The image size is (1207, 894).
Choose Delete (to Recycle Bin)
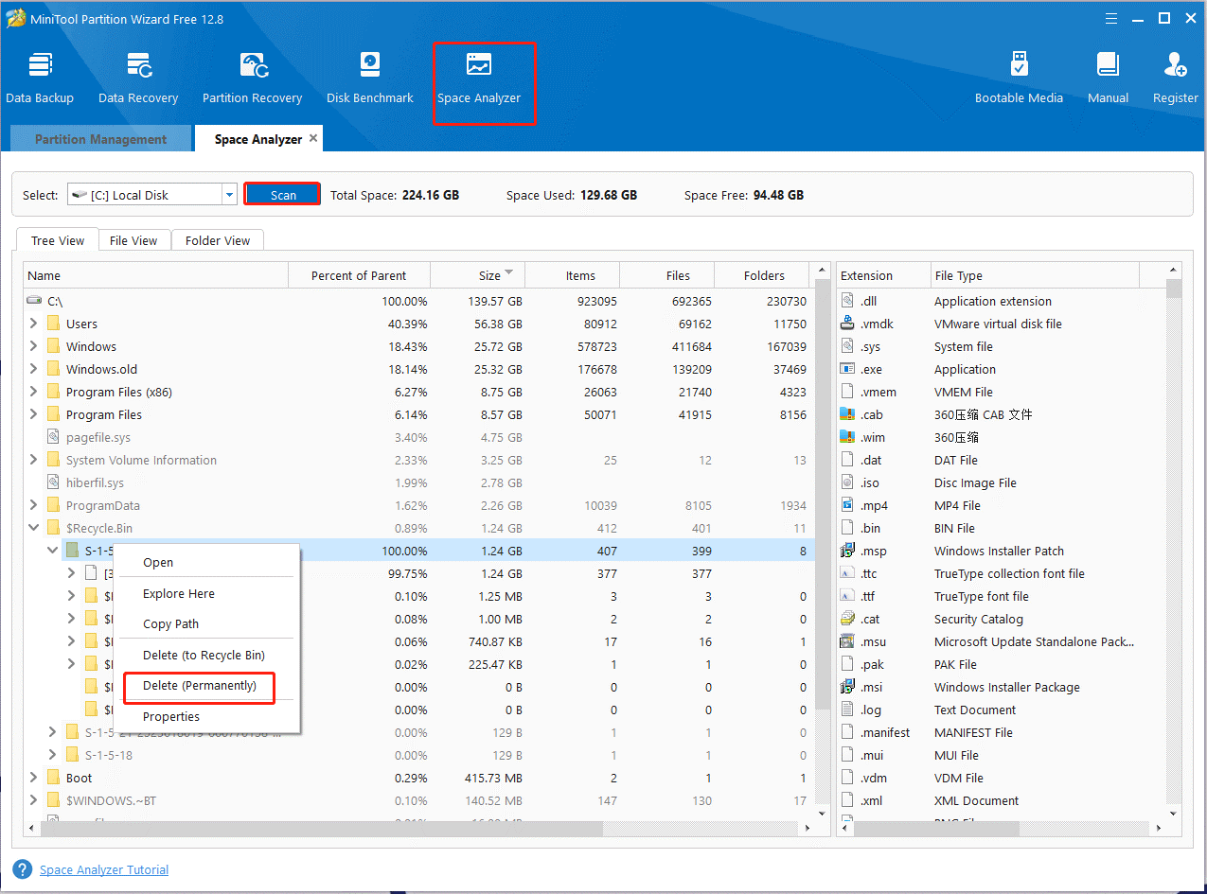coord(206,655)
